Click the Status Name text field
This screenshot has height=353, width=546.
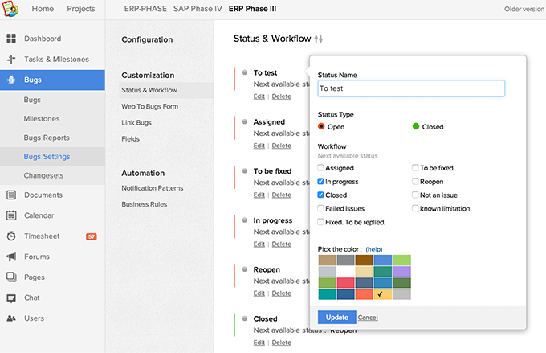coord(411,88)
